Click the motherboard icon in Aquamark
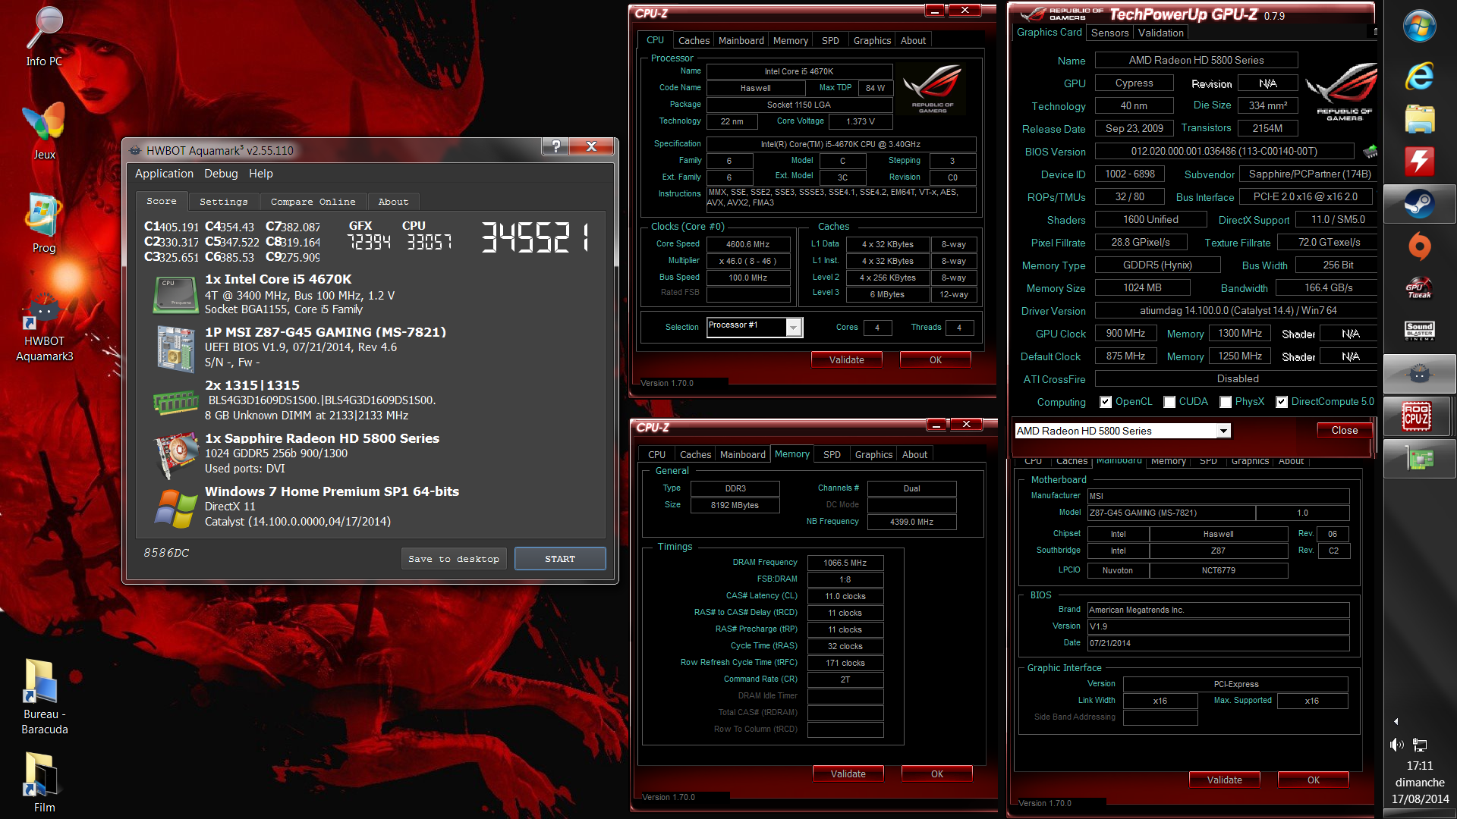Viewport: 1457px width, 819px height. (175, 348)
